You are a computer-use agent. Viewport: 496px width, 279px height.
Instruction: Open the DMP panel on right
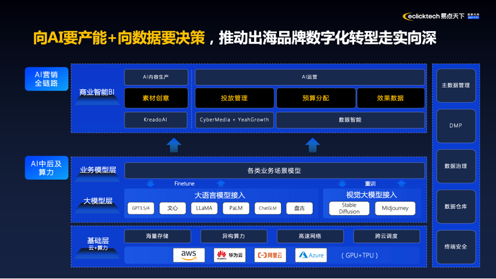pyautogui.click(x=456, y=126)
